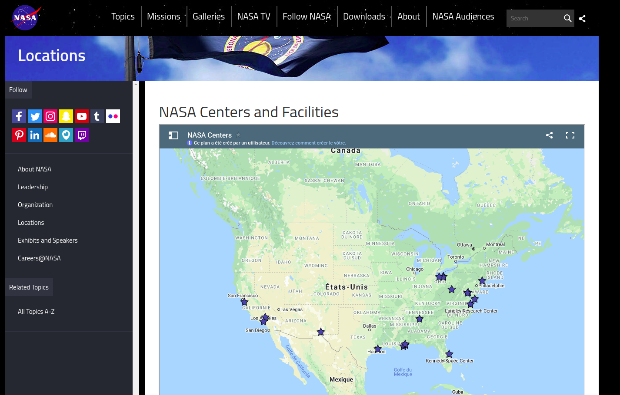Toggle fullscreen view of the map
Screen dimensions: 620x395
[570, 135]
